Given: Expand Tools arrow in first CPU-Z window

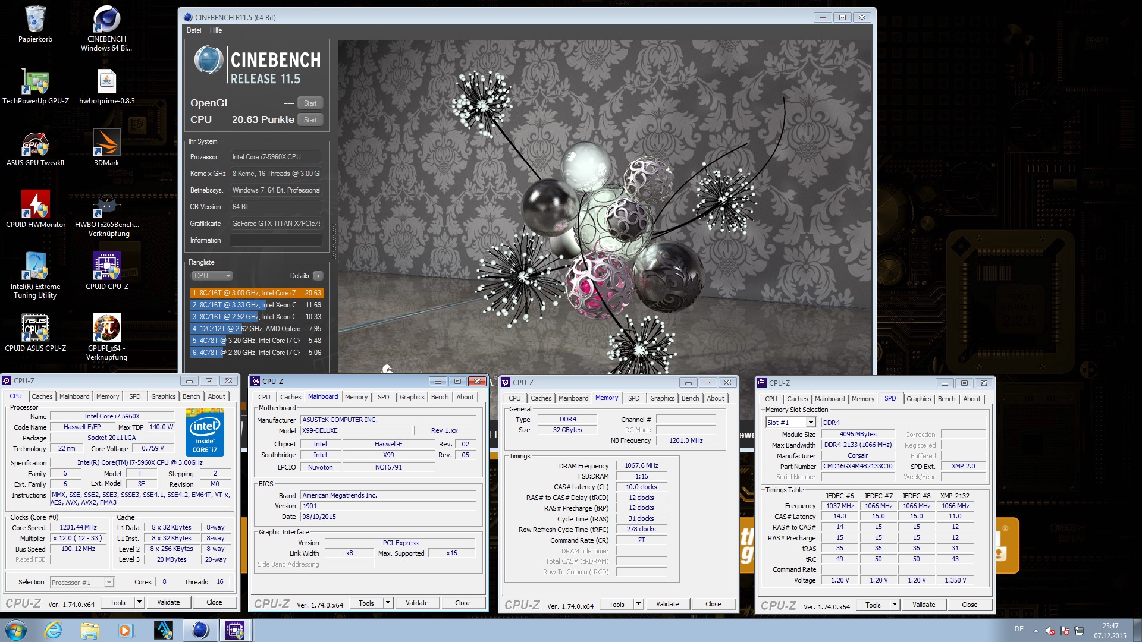Looking at the screenshot, I should [x=139, y=602].
